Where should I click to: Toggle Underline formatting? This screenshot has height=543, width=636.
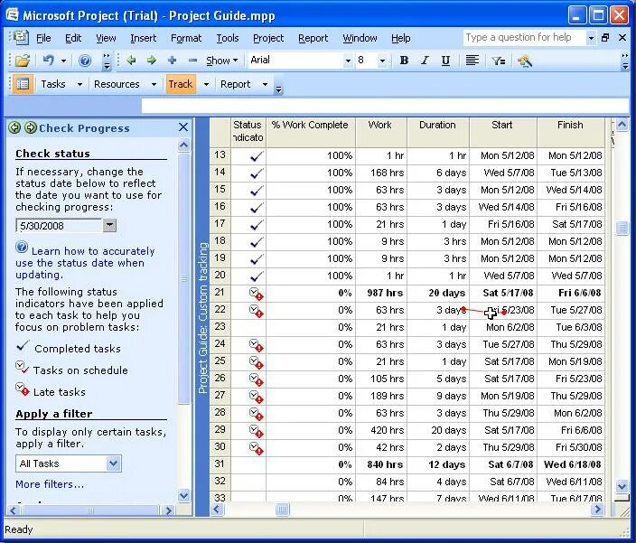445,61
